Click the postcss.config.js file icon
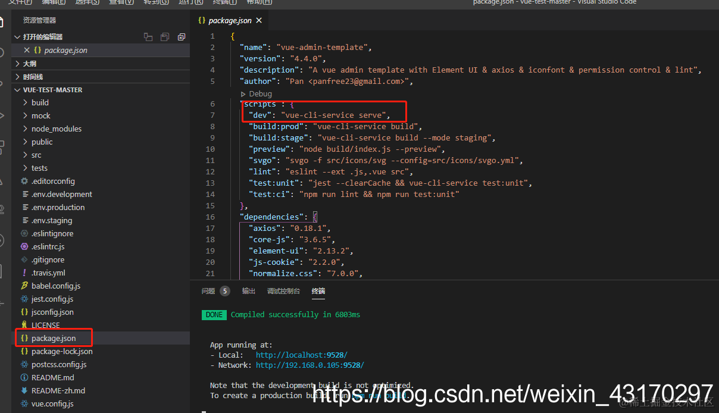This screenshot has width=719, height=413. 24,365
